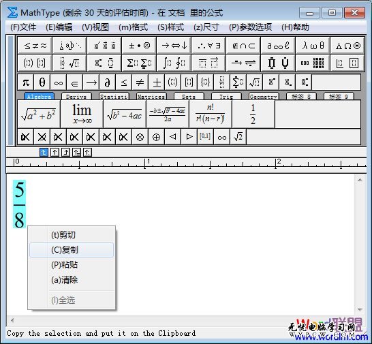Viewport: 372px width, 344px height.
Task: Open the integral templates palette
Action: pos(174,63)
